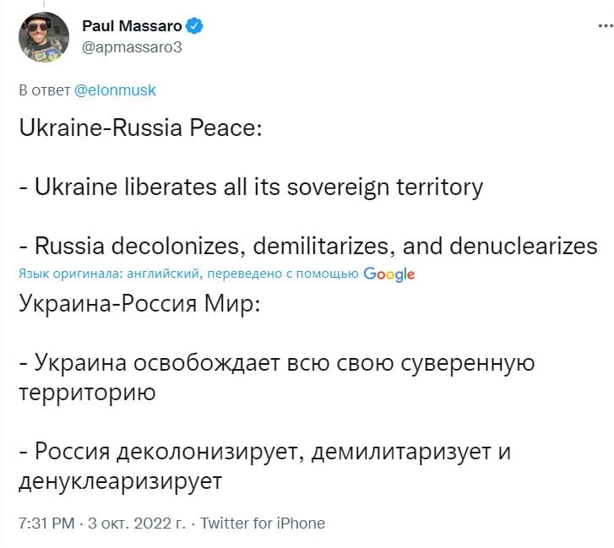Click the Google logo in translation notice
Screen dimensions: 614x548
point(389,274)
